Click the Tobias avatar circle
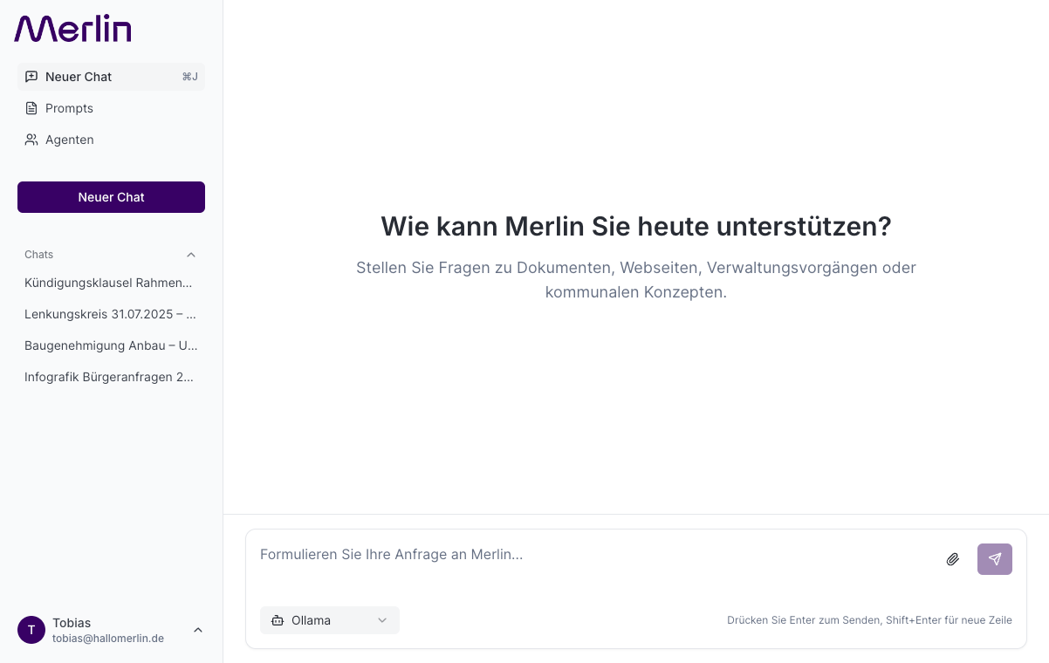Image resolution: width=1049 pixels, height=663 pixels. [31, 630]
